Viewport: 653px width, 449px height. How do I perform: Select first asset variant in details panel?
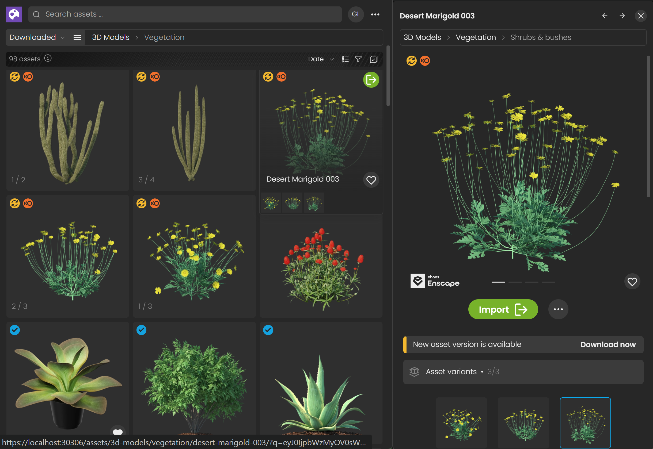click(x=461, y=423)
